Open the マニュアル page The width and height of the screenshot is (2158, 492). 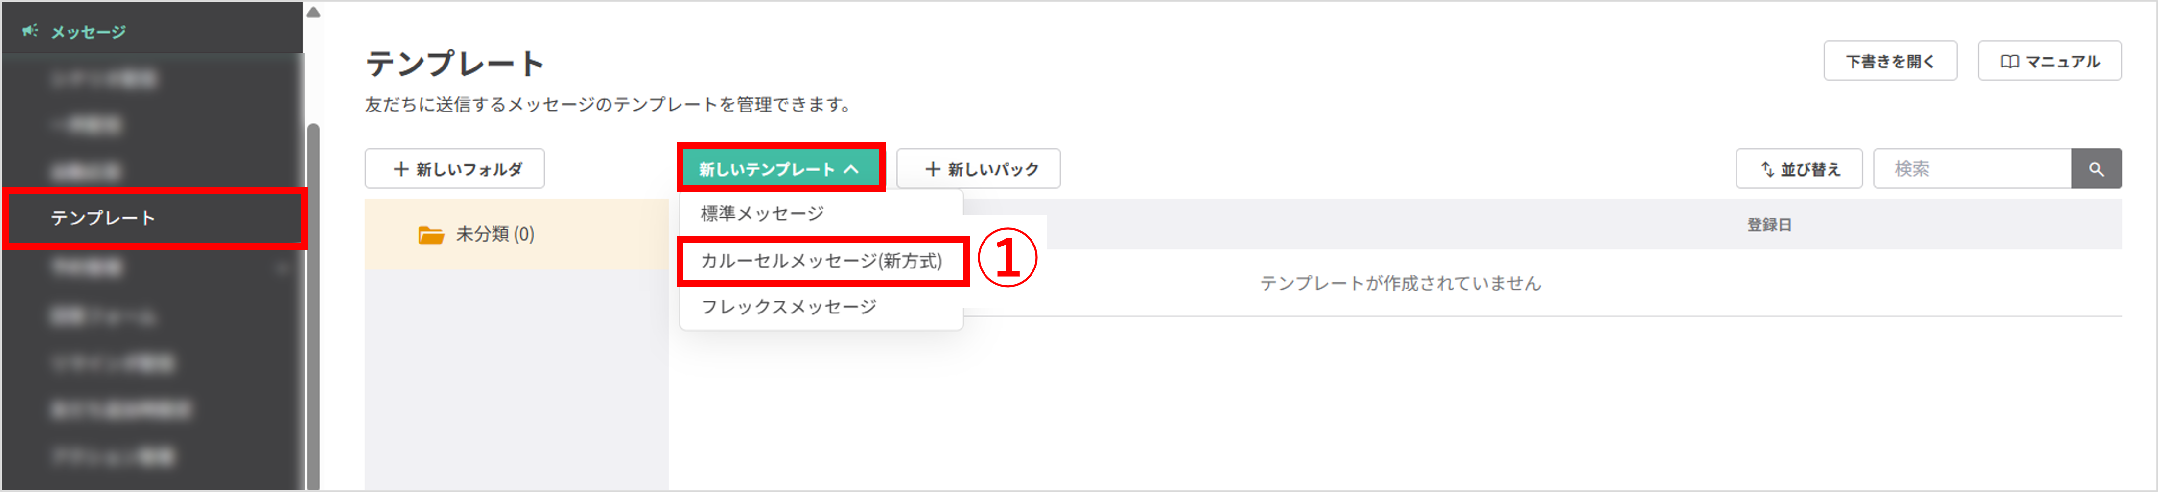click(2050, 60)
